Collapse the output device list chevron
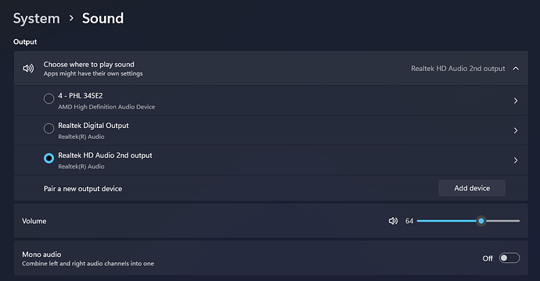 [516, 69]
